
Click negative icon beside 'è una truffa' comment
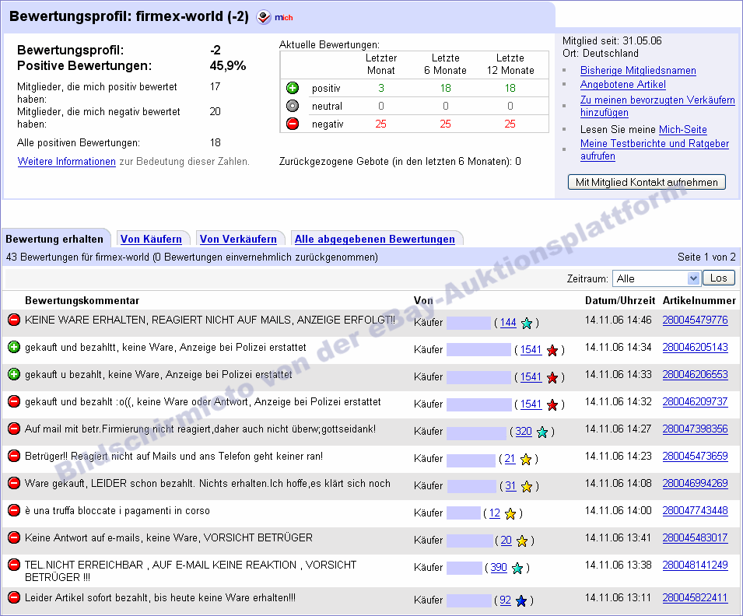(x=14, y=510)
